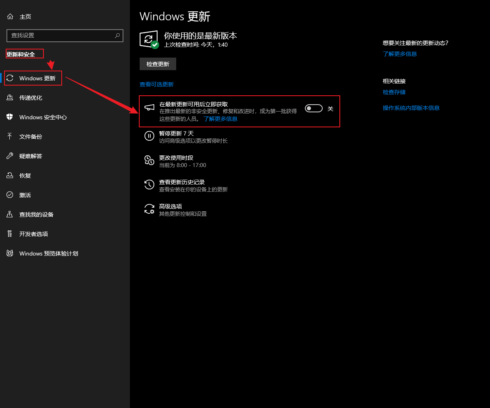Image resolution: width=490 pixels, height=408 pixels.
Task: Click the megaphone icon for latest updates
Action: pyautogui.click(x=149, y=107)
